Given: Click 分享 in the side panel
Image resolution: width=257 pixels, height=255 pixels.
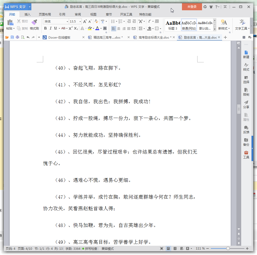Looking at the screenshot, I should pyautogui.click(x=246, y=105).
